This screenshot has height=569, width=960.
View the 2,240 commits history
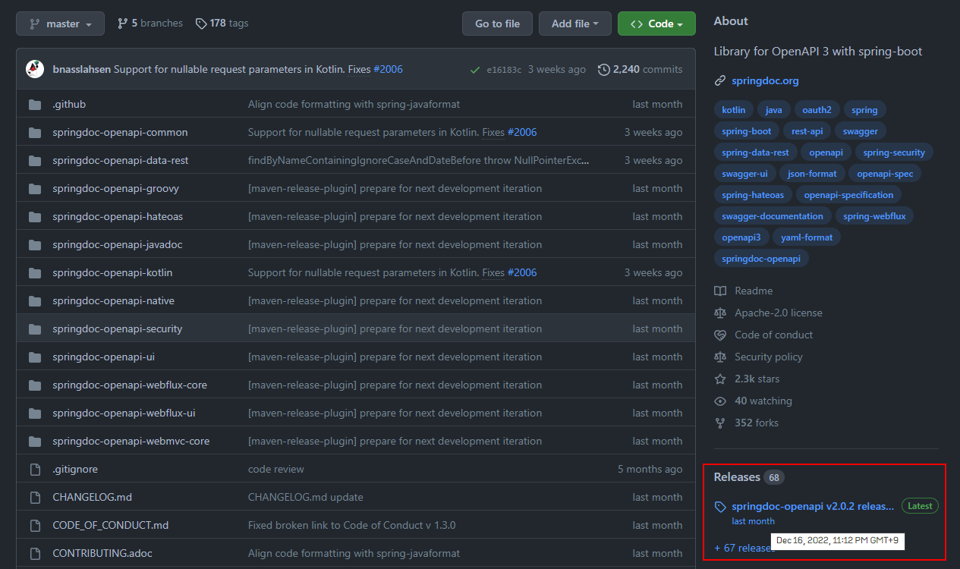640,69
